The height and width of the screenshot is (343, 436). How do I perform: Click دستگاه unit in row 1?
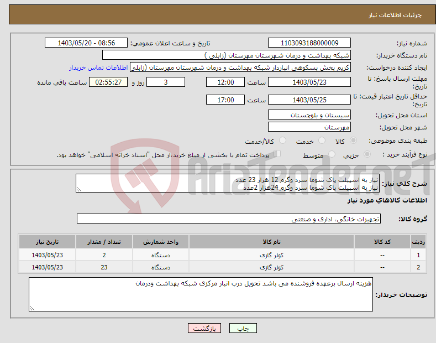(x=161, y=255)
